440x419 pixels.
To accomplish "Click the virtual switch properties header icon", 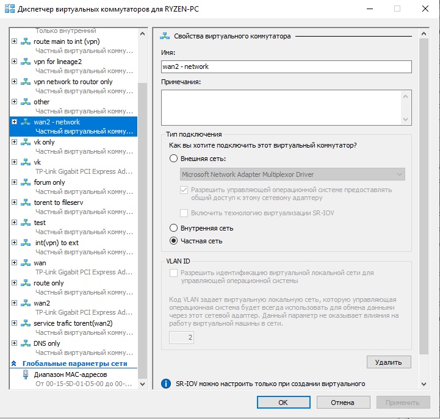I will click(165, 36).
